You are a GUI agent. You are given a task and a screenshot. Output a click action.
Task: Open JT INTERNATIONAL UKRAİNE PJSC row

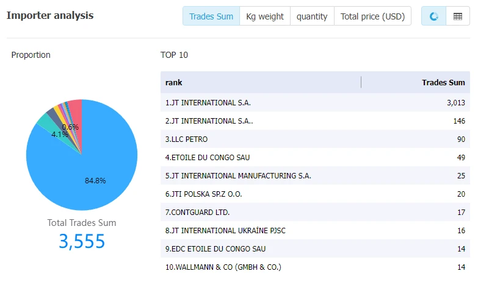(315, 230)
